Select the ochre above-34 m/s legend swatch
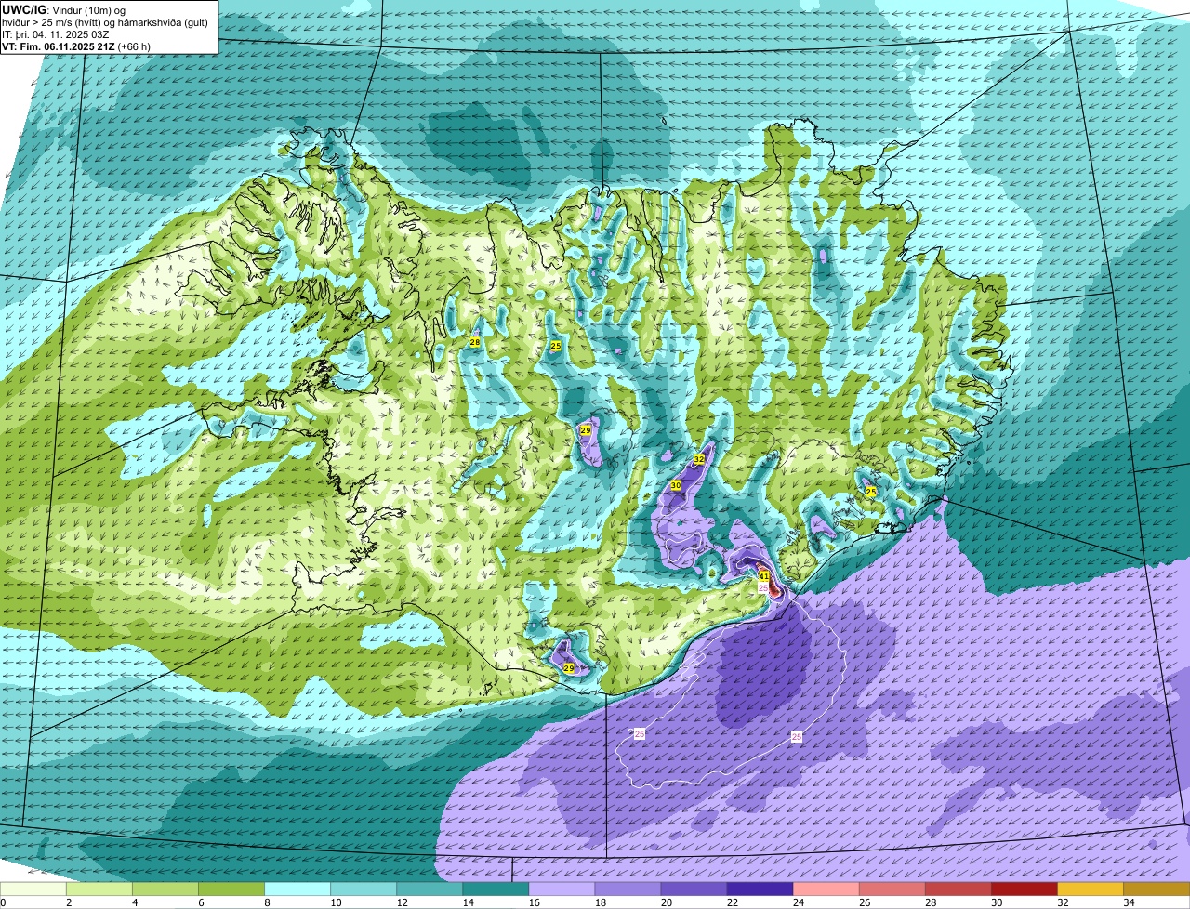Screen dimensions: 1190x909 [x=1157, y=889]
